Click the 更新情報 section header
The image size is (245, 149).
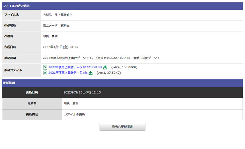pyautogui.click(x=122, y=83)
